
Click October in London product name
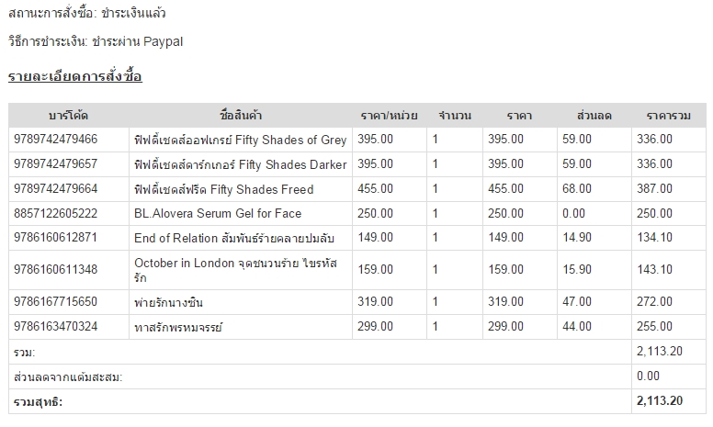click(235, 270)
